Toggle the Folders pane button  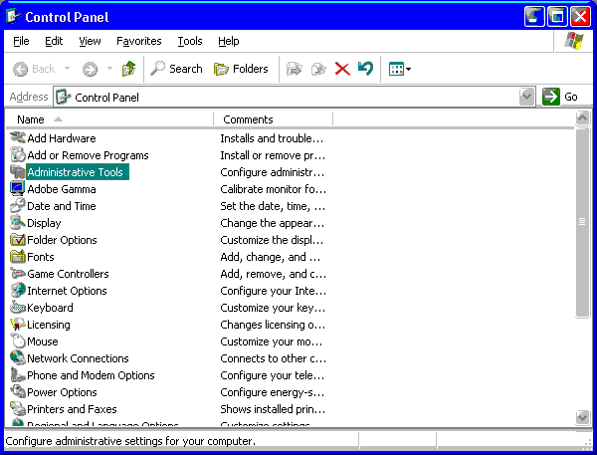pyautogui.click(x=241, y=69)
